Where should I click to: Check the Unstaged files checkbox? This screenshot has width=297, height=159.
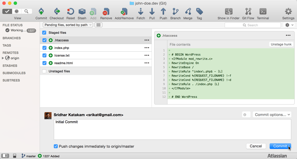click(x=44, y=71)
